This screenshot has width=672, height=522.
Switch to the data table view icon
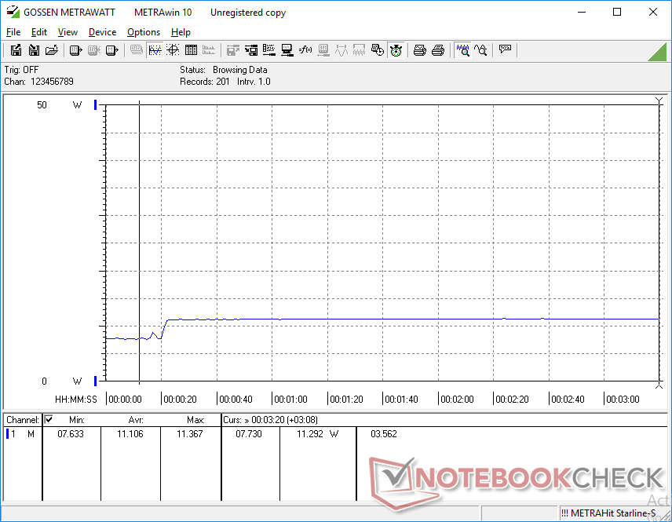coord(191,50)
